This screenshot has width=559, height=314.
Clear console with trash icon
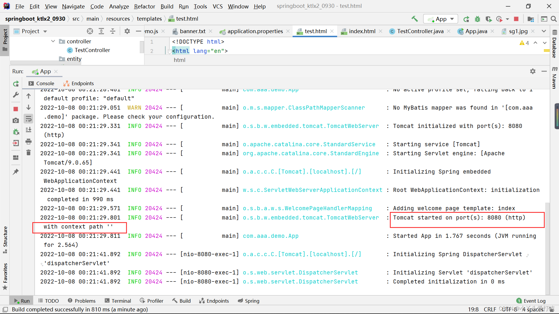(29, 153)
